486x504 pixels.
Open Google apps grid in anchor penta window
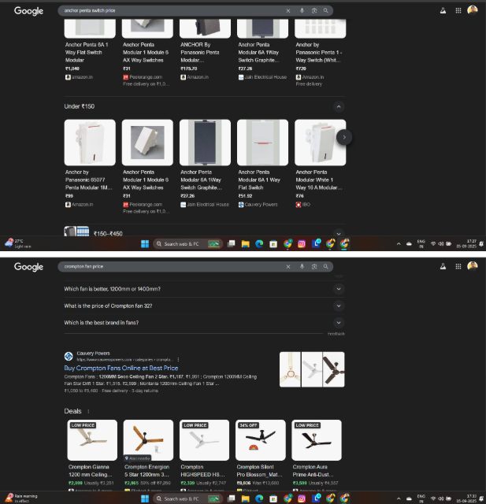point(458,10)
